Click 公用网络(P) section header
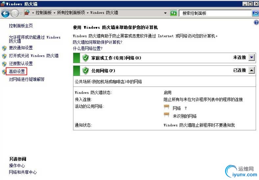The width and height of the screenshot is (259, 180). 164,71
